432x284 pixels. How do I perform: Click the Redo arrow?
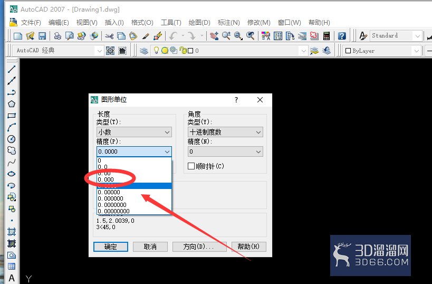click(191, 36)
